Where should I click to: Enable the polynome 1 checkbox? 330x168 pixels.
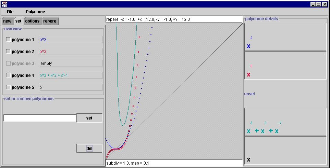point(9,40)
